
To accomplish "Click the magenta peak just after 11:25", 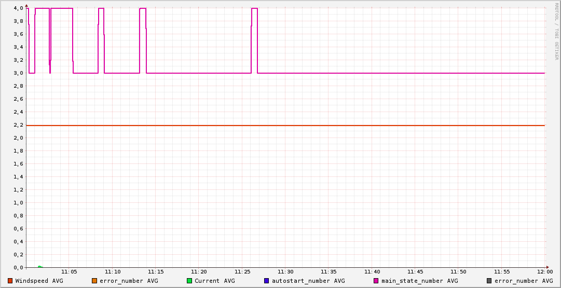I will click(254, 9).
